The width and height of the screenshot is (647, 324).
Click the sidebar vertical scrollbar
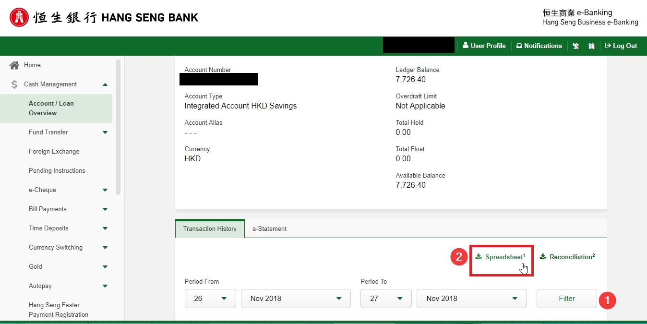coord(118,127)
